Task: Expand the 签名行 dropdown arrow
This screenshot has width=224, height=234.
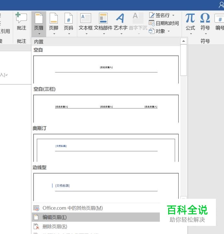Action: point(173,15)
